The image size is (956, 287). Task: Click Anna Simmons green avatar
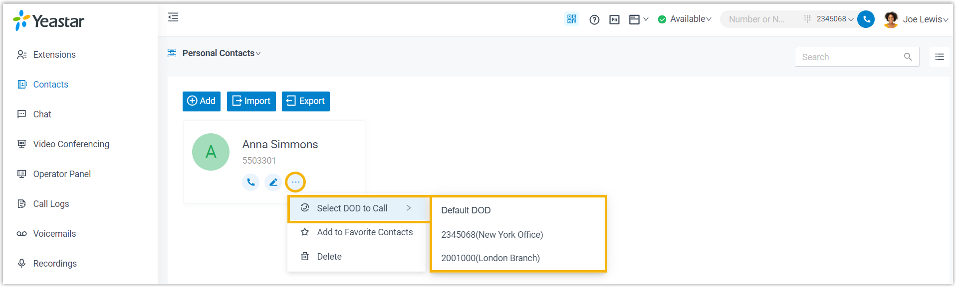tap(211, 152)
